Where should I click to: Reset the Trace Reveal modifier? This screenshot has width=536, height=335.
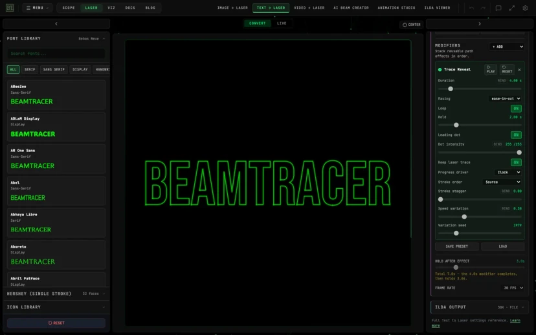tap(507, 69)
